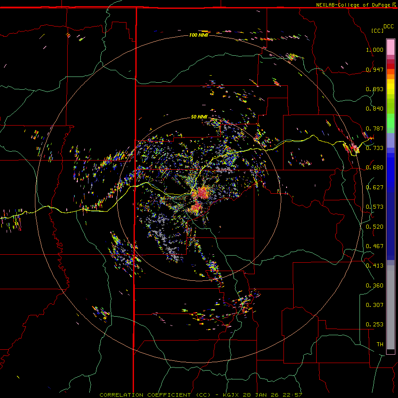The width and height of the screenshot is (398, 398).
Task: Click the dense red radar return at center
Action: [203, 193]
